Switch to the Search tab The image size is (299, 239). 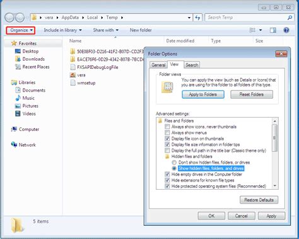point(192,65)
